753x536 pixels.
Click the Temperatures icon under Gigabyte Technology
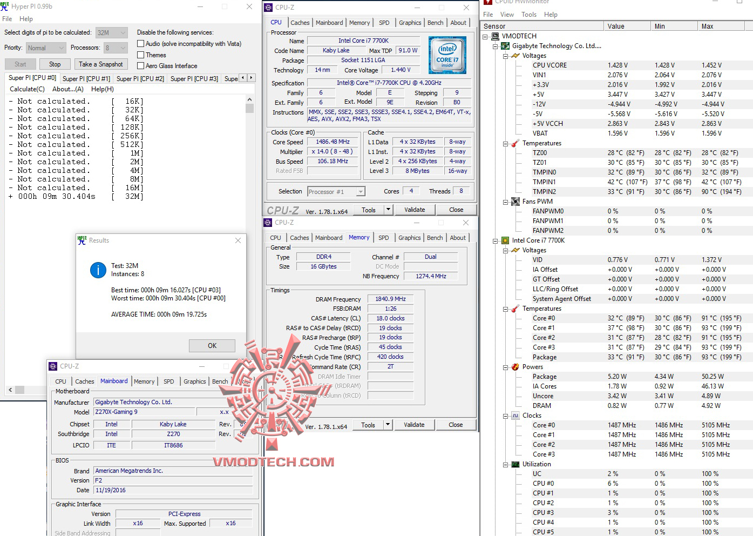[x=515, y=143]
